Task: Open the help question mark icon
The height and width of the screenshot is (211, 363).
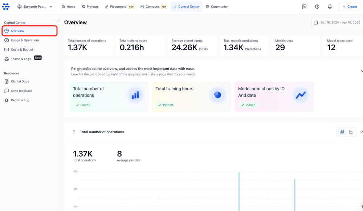Action: click(x=317, y=7)
